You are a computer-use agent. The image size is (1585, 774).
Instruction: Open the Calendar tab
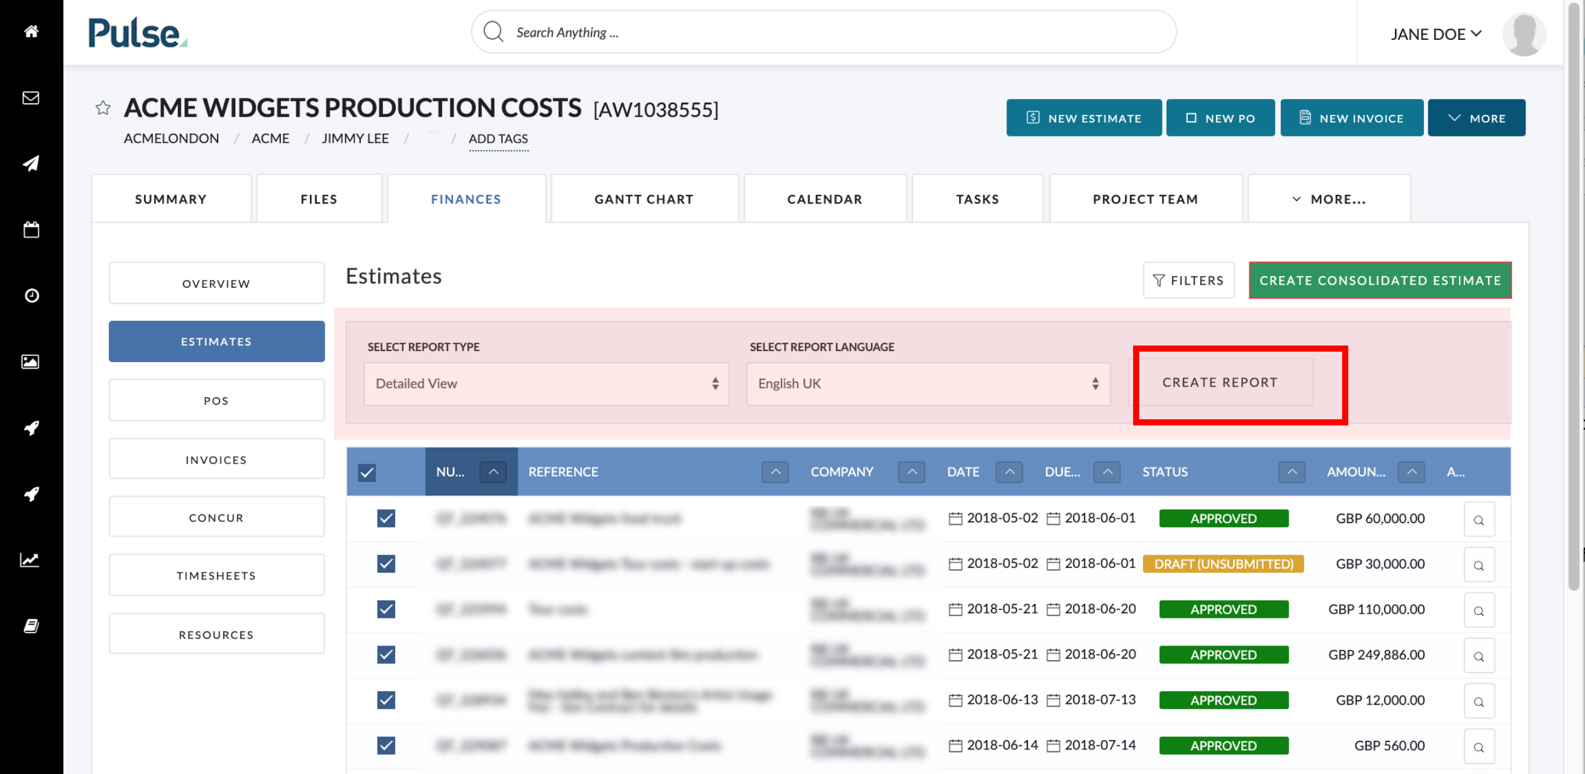pos(824,199)
